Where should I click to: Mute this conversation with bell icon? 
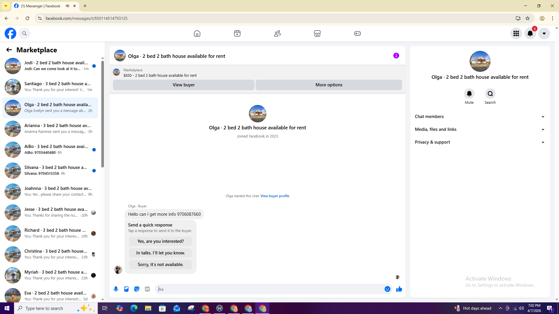469,94
